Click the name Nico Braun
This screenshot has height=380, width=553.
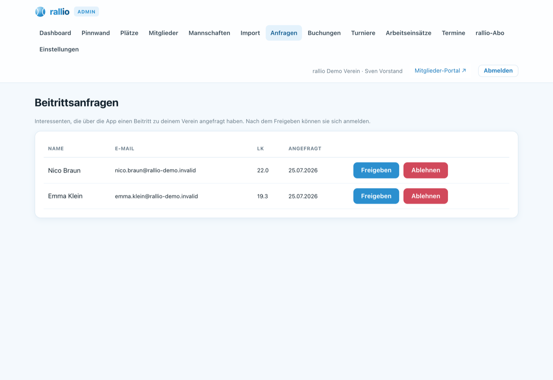(64, 171)
